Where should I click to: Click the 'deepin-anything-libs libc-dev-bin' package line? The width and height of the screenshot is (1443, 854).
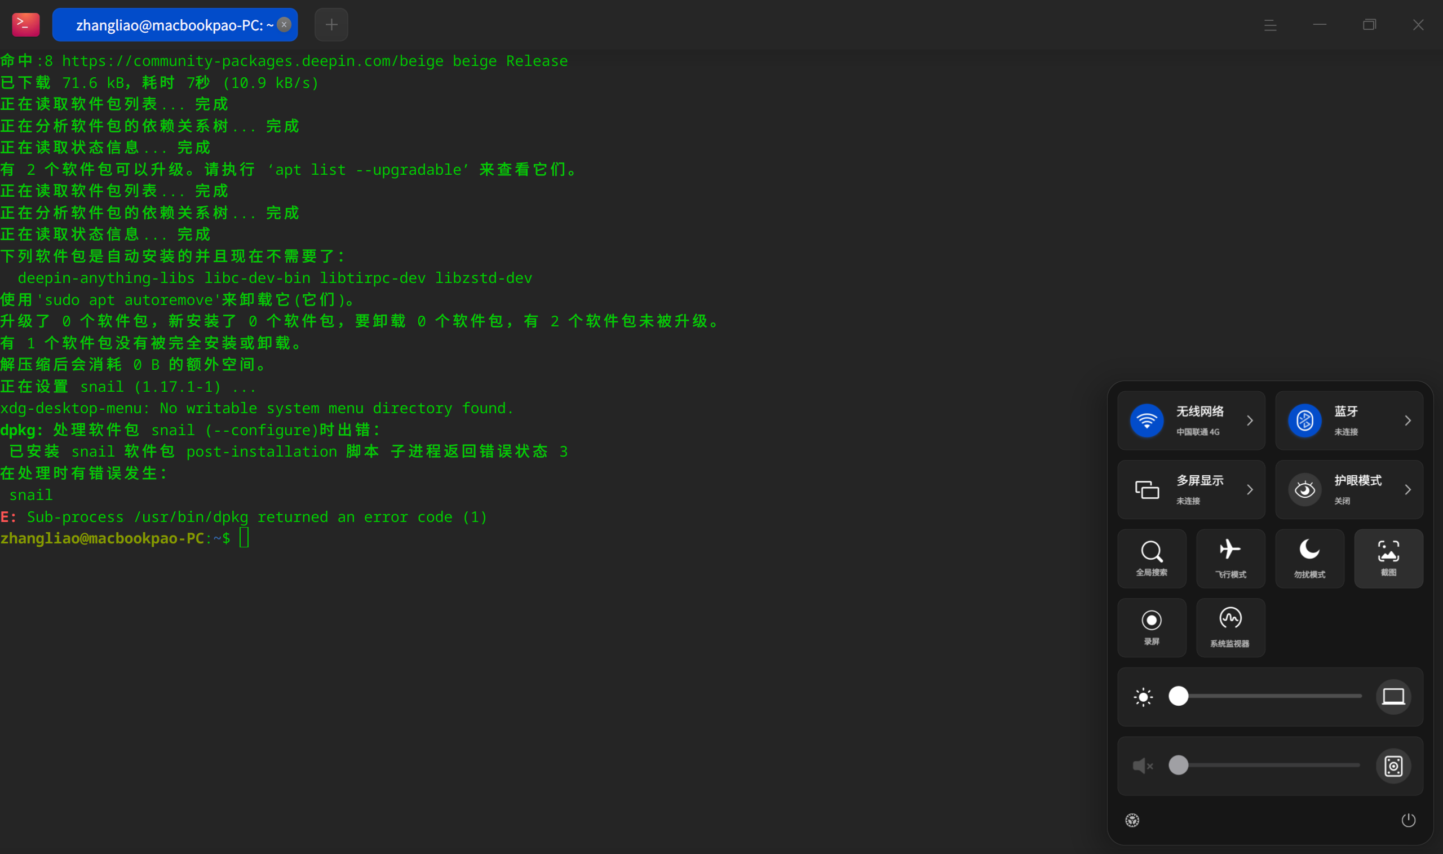pos(275,278)
